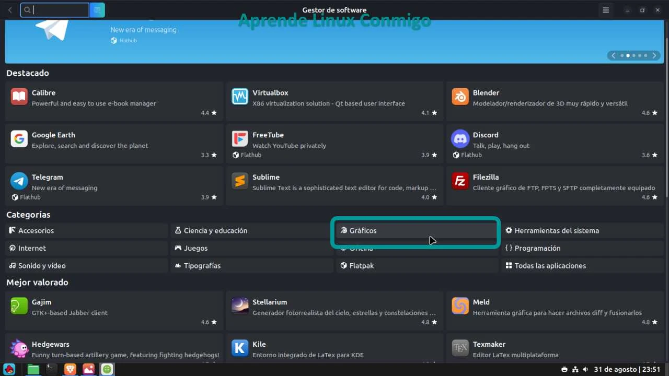Select the Programación category

pyautogui.click(x=582, y=248)
